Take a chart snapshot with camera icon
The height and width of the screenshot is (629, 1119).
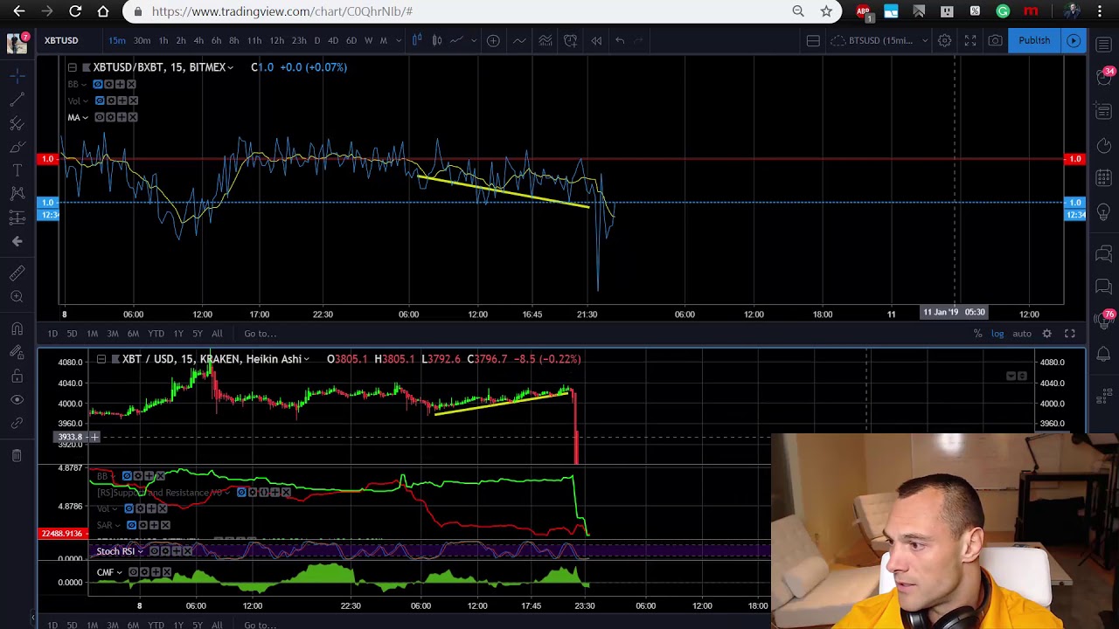[995, 40]
